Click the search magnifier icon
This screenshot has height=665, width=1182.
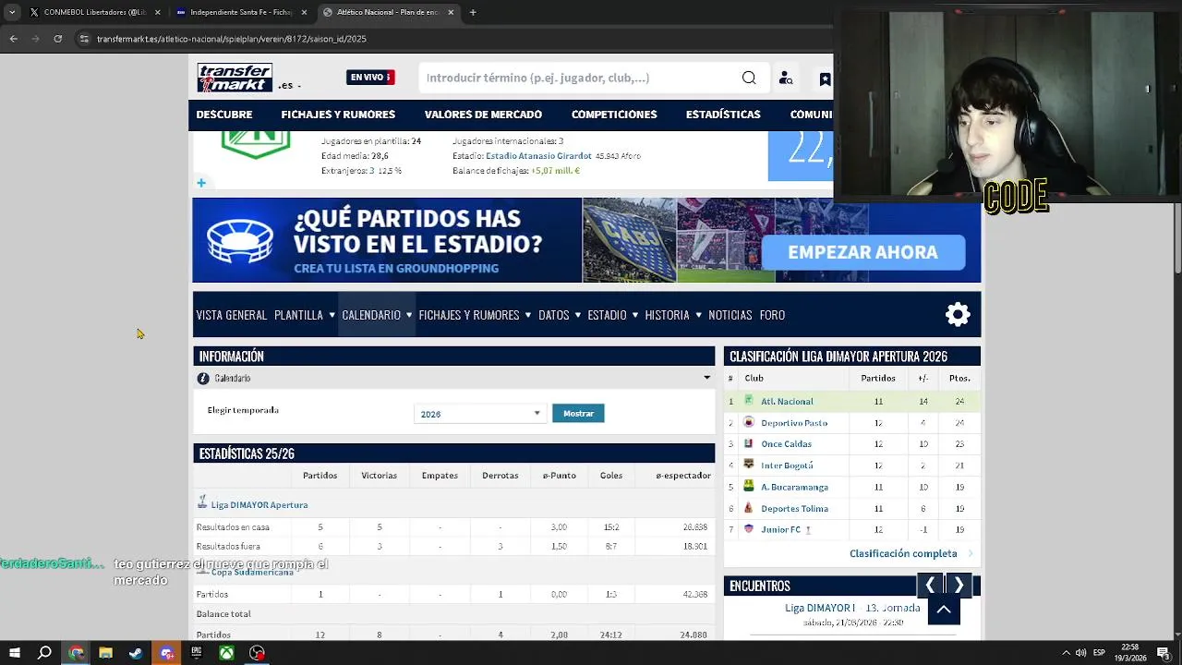749,78
